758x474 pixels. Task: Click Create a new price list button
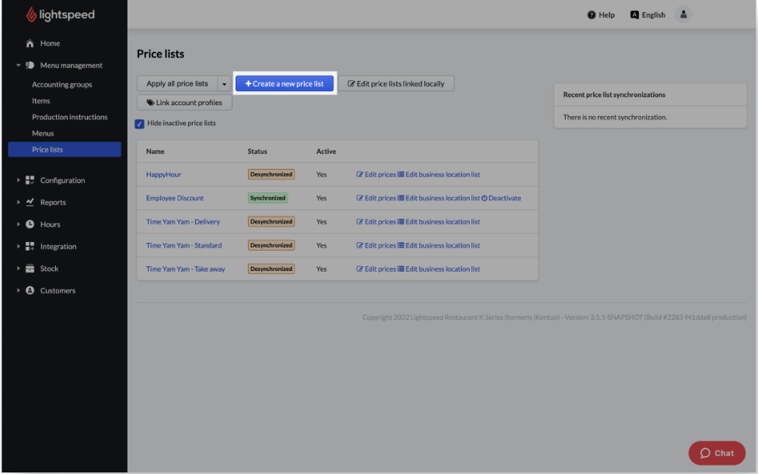[285, 83]
